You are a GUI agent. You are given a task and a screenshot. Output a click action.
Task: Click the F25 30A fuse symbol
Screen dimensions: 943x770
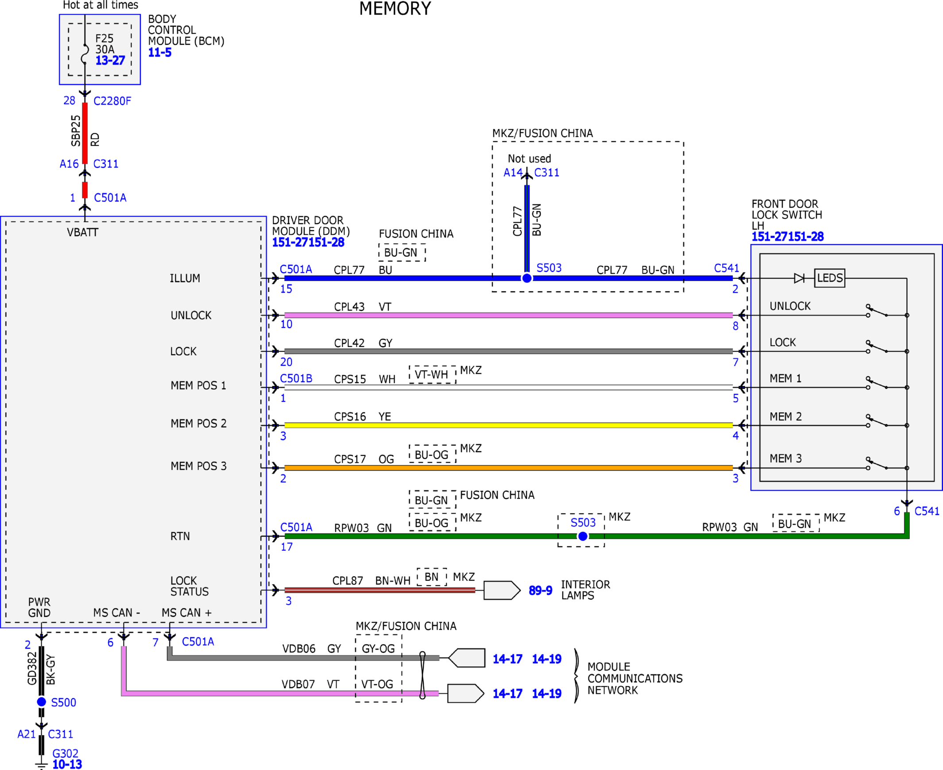click(x=85, y=53)
